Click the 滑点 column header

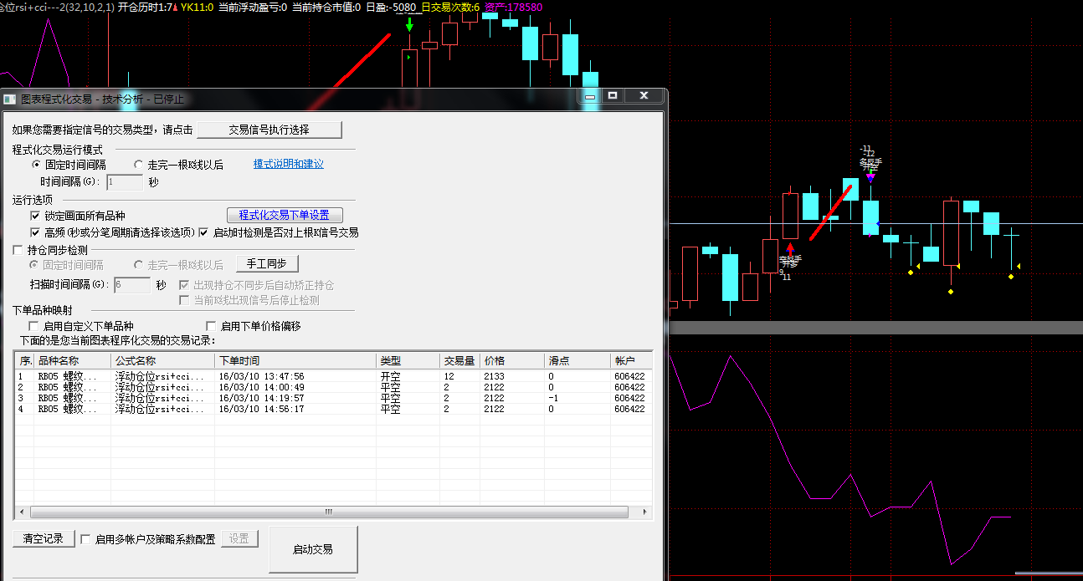[x=578, y=361]
